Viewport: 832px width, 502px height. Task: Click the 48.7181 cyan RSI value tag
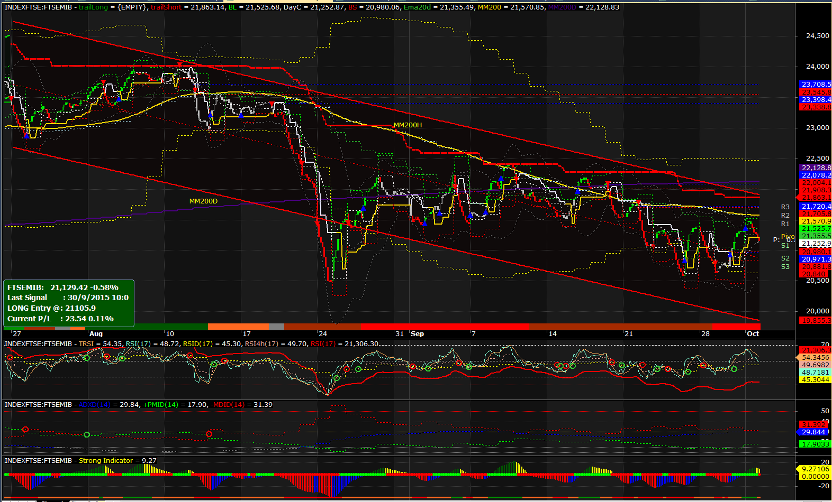[816, 373]
